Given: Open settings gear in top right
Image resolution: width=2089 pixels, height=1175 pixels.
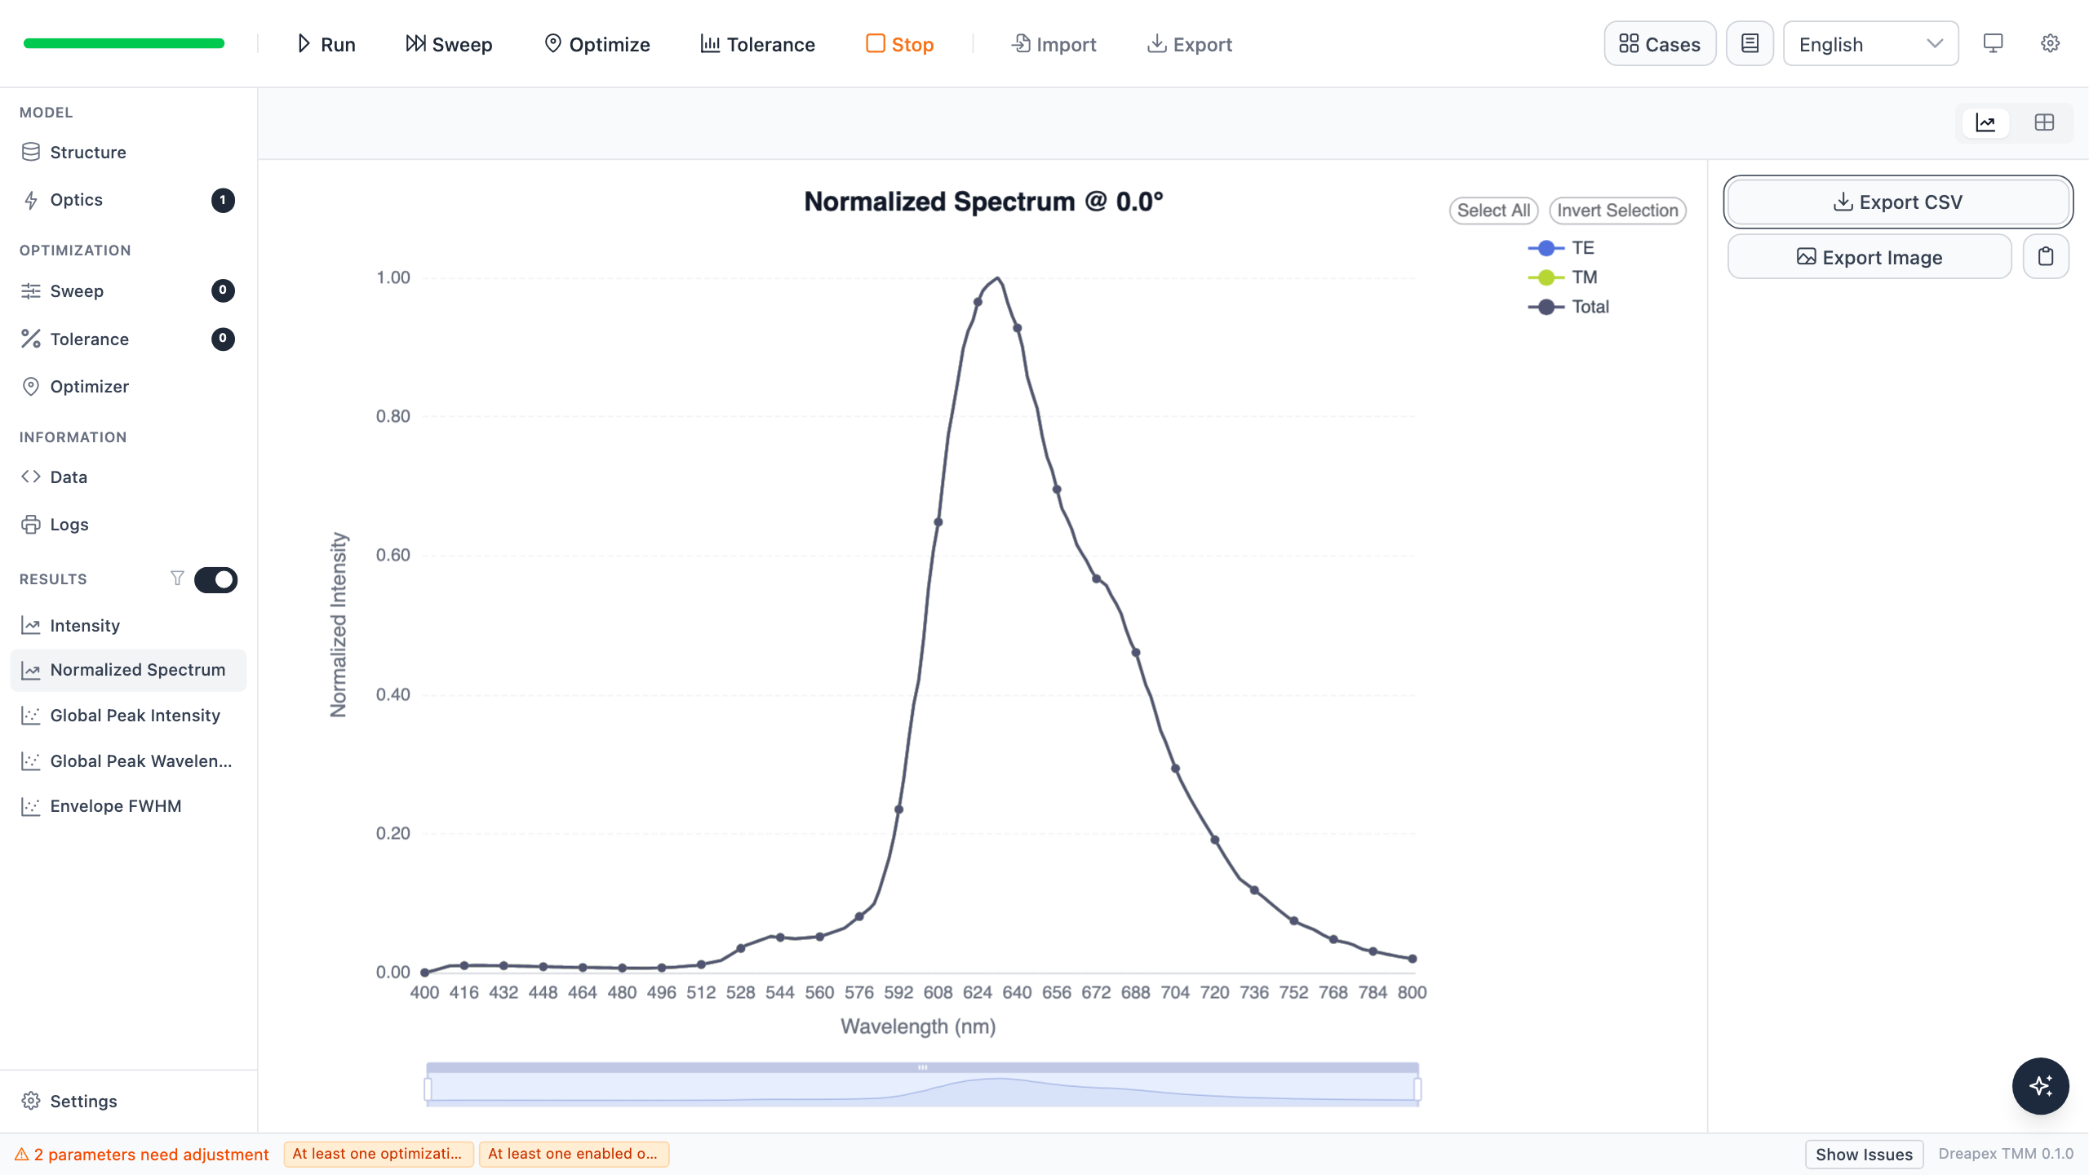Looking at the screenshot, I should pyautogui.click(x=2050, y=44).
